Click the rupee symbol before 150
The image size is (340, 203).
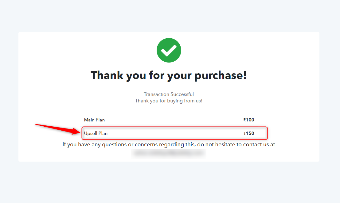(x=244, y=133)
